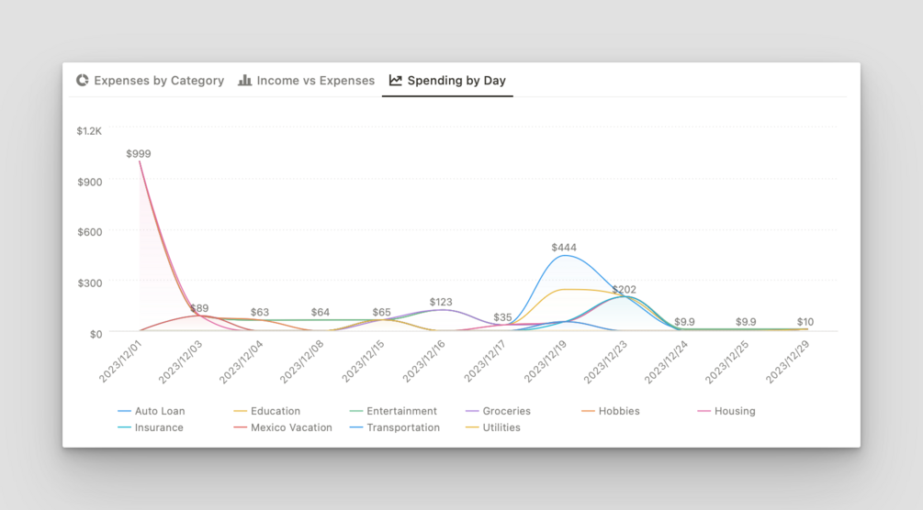Toggle Education series in legend

[x=267, y=411]
